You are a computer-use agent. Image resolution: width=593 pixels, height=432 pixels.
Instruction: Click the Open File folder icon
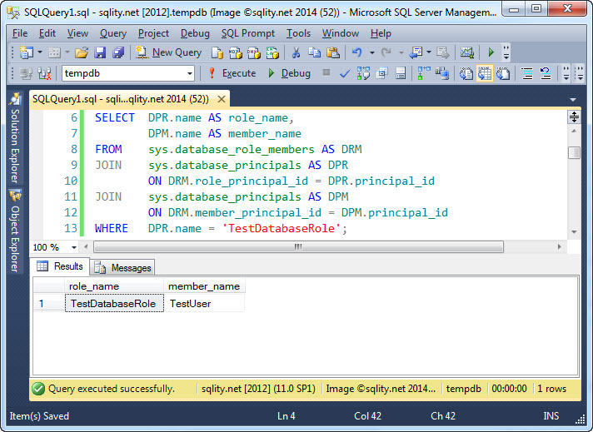82,52
